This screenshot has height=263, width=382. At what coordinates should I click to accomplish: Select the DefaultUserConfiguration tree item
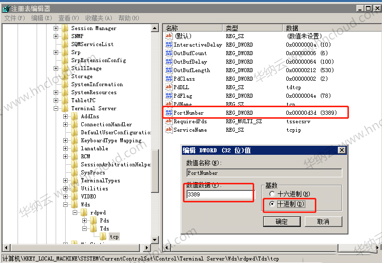pos(115,132)
